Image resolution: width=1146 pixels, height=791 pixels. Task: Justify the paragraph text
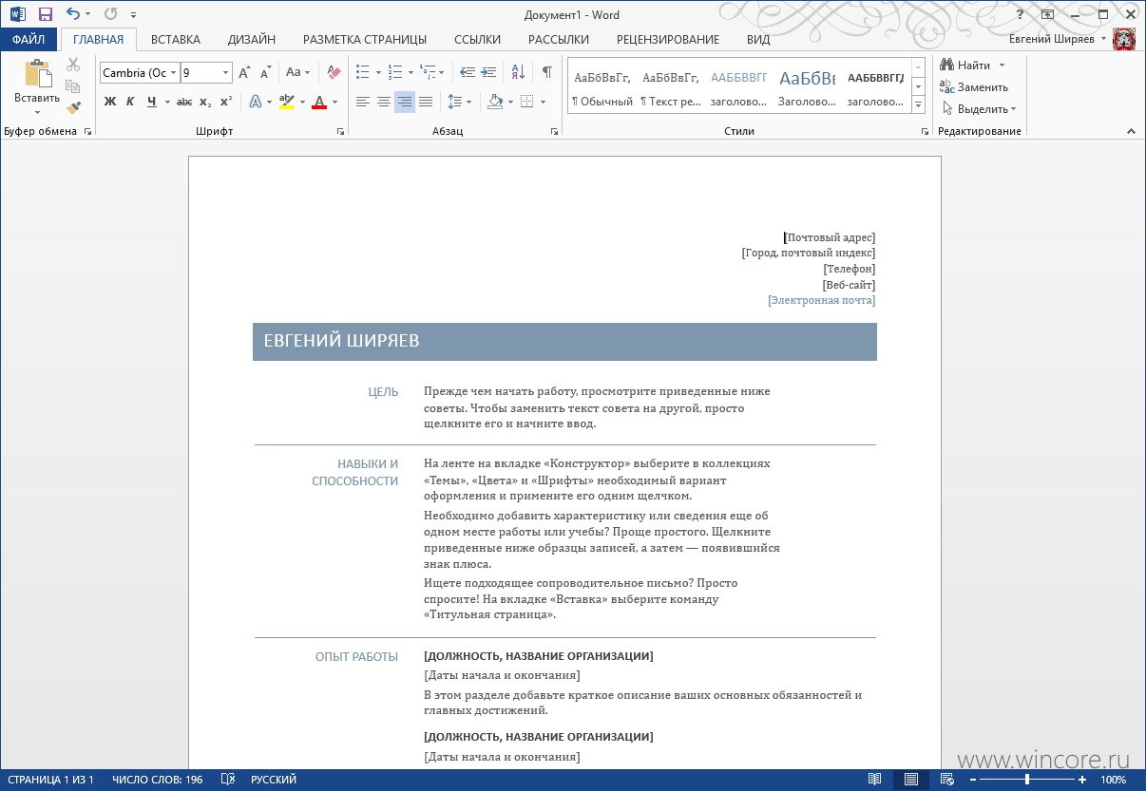[426, 102]
